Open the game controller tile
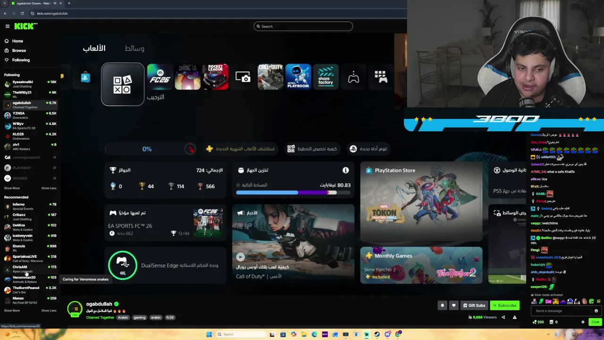 coord(353,76)
